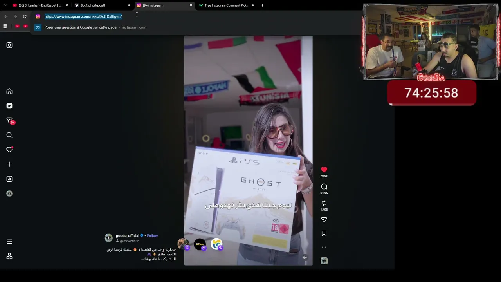Open Instagram logo home link in sidebar
501x282 pixels.
click(9, 45)
